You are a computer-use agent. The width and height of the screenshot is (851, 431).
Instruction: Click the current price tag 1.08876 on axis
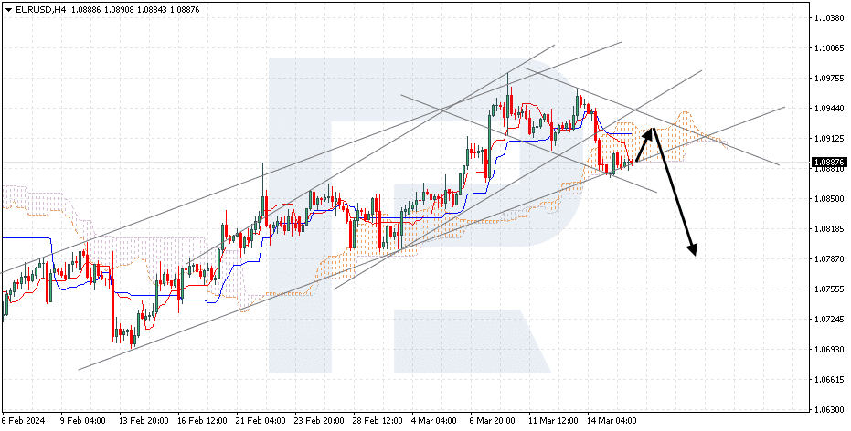pos(828,163)
